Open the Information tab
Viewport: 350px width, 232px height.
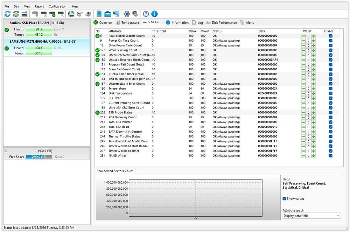point(177,22)
